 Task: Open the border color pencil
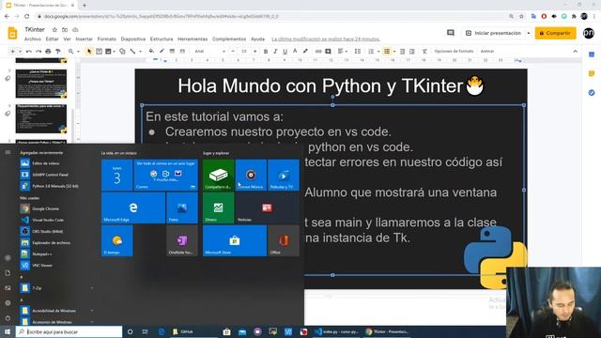coord(162,52)
